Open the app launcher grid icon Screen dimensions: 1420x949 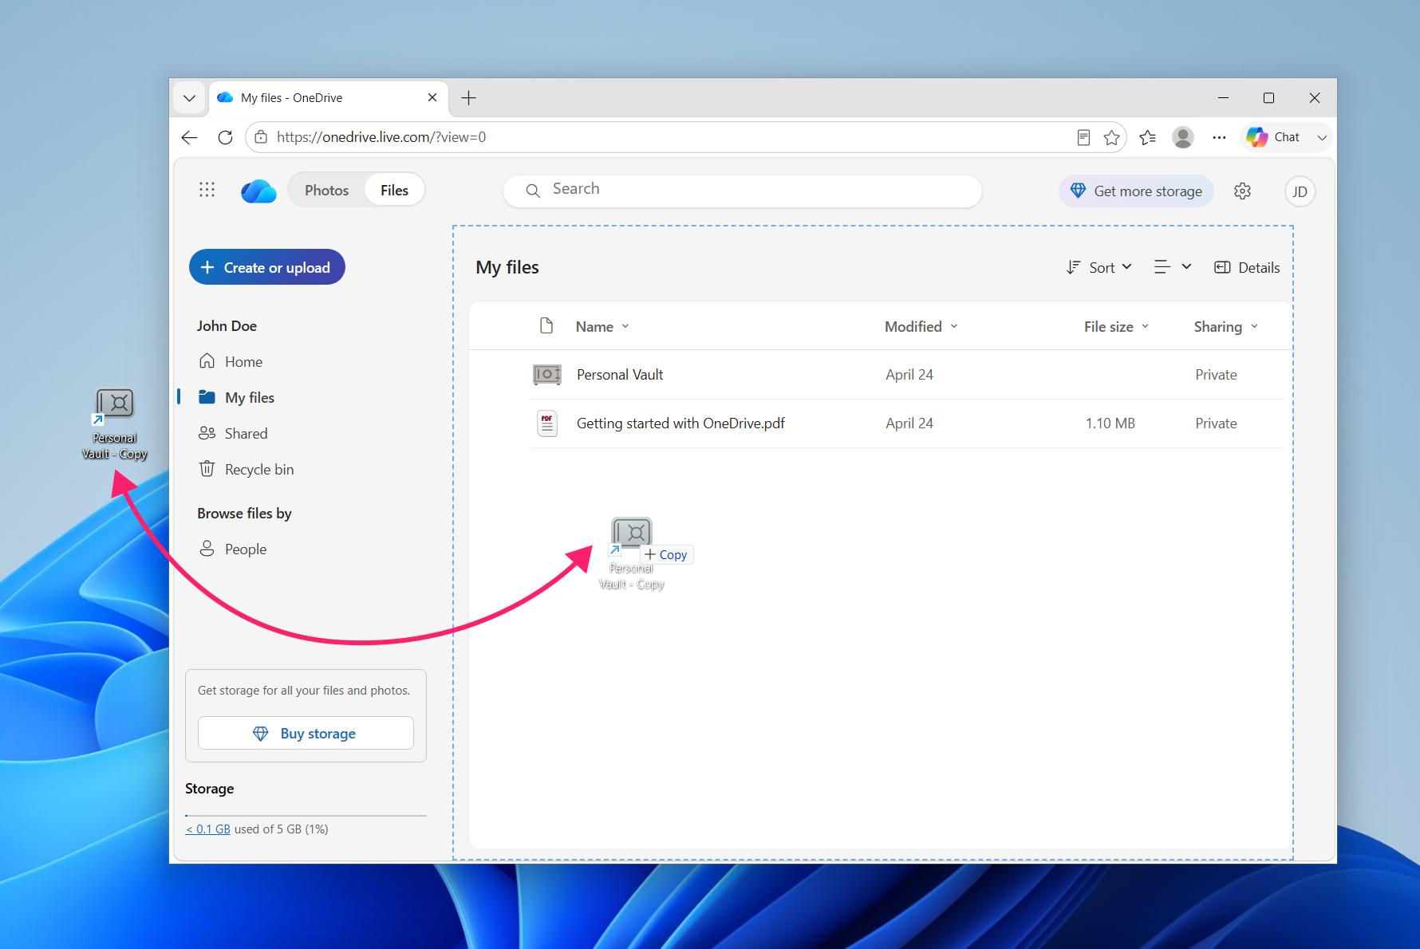[x=207, y=190]
